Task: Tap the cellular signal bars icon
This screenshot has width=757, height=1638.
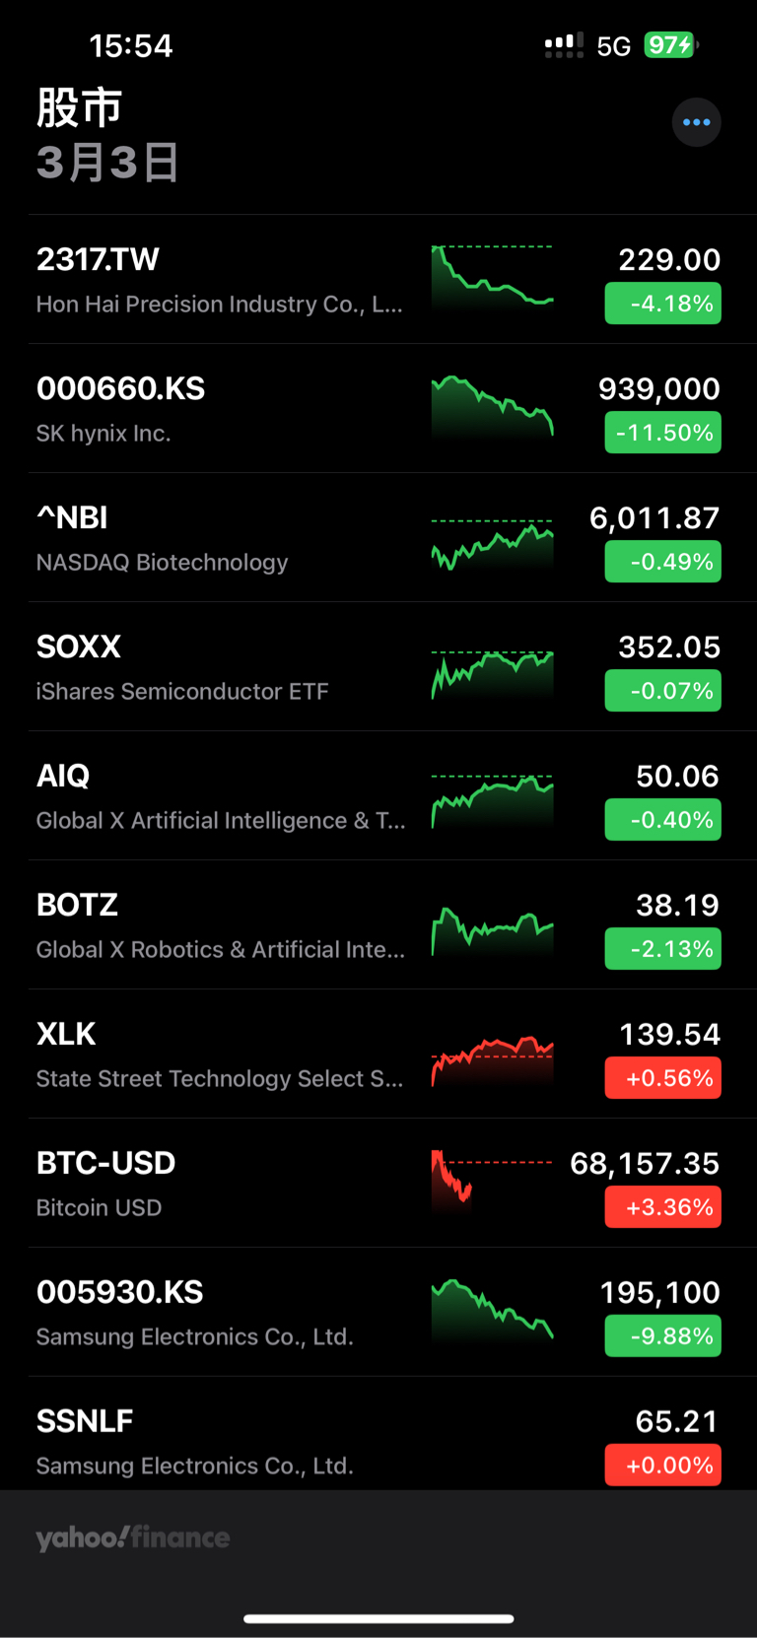Action: pos(564,45)
